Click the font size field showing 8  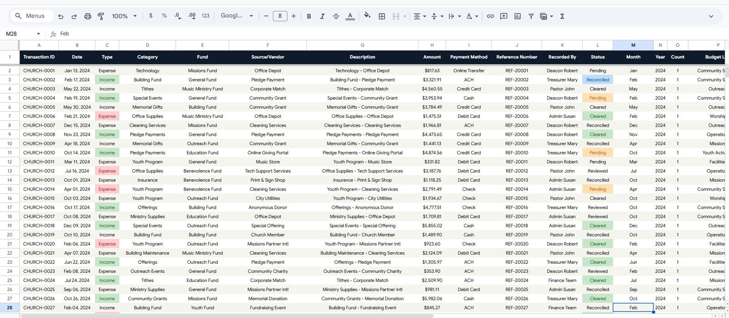pos(280,16)
